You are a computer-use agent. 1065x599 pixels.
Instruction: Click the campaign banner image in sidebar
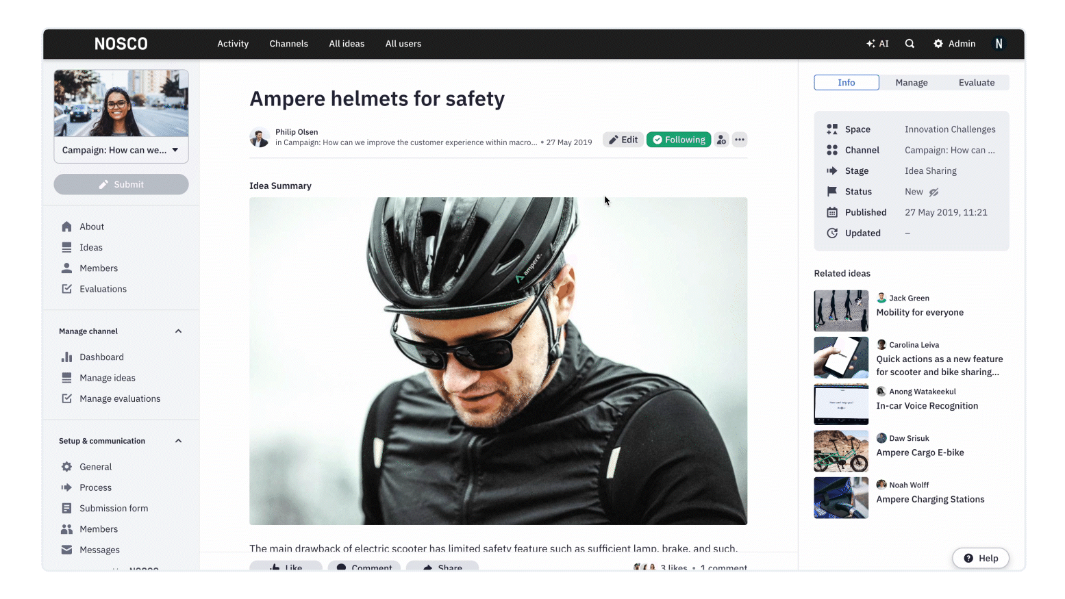pos(121,103)
